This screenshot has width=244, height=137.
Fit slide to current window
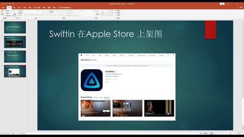click(x=242, y=133)
